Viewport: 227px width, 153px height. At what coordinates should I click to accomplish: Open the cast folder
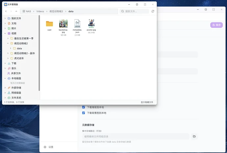pos(49,24)
